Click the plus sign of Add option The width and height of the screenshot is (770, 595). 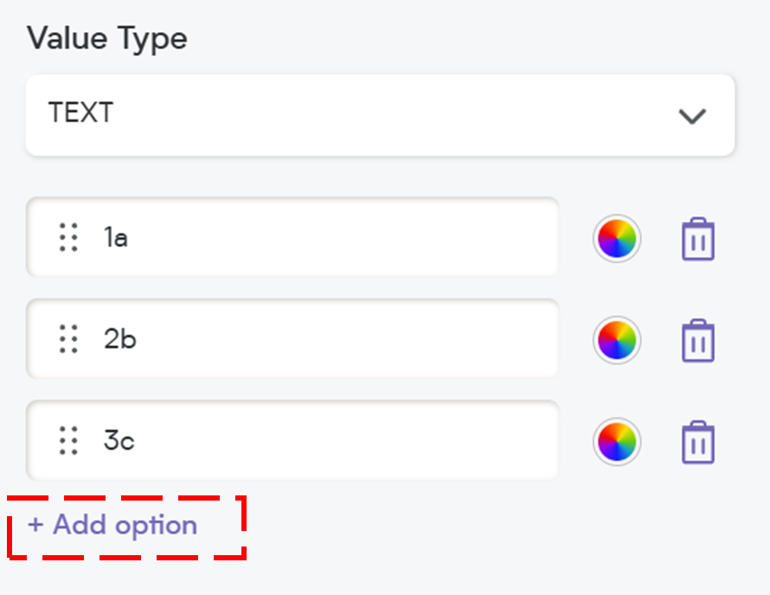tap(35, 525)
